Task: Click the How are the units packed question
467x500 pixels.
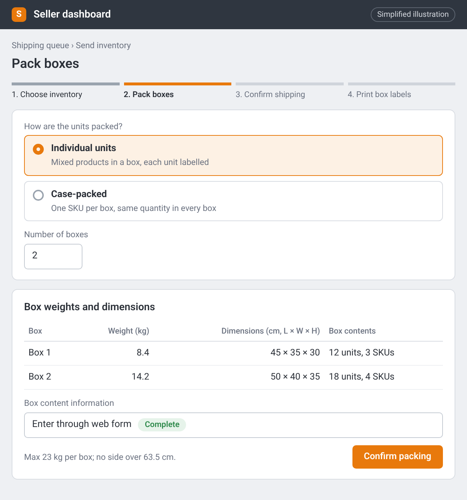Action: [73, 127]
